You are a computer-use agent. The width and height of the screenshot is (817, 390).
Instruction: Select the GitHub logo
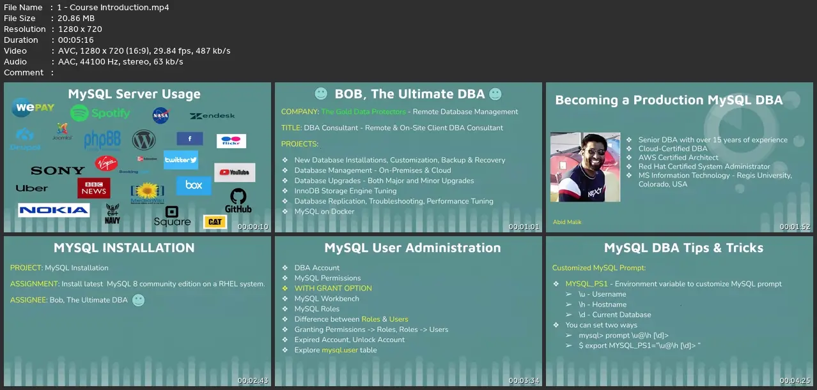tap(238, 201)
